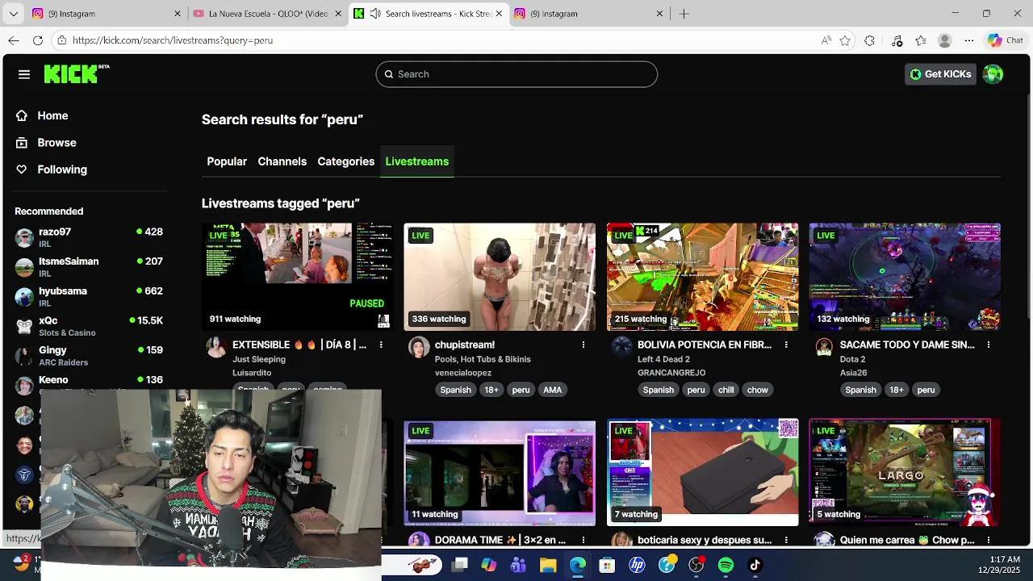Open File Explorer from the taskbar
This screenshot has width=1033, height=581.
point(548,565)
